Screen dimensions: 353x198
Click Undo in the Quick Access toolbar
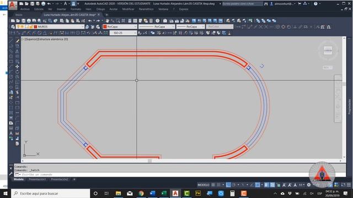pyautogui.click(x=49, y=4)
